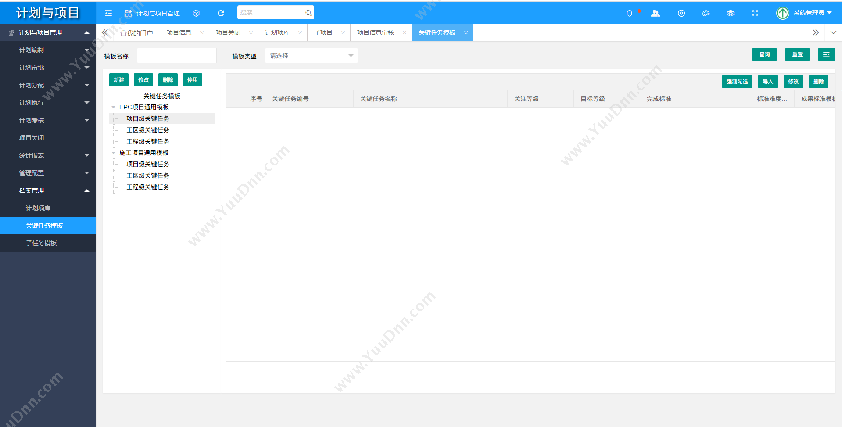Select 工区级关键任务 under EPC项目通用模板

[148, 130]
